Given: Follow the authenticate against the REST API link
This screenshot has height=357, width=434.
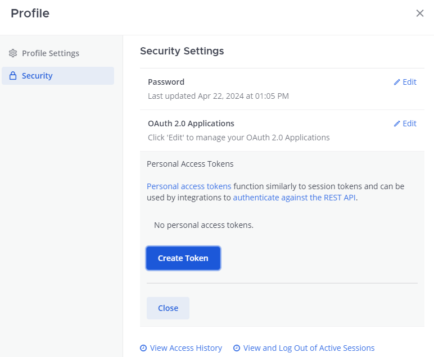Looking at the screenshot, I should [294, 198].
